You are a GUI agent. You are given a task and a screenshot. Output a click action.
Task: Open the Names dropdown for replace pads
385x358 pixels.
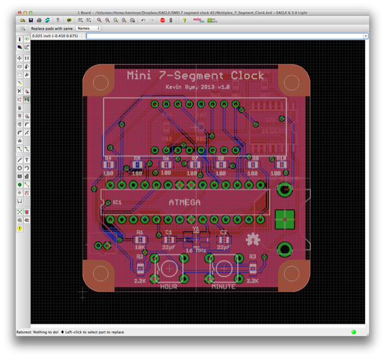click(x=88, y=29)
